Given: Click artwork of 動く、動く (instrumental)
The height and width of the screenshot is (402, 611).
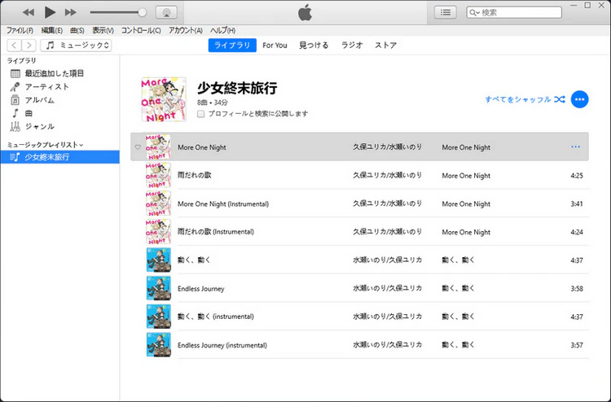Looking at the screenshot, I should point(158,317).
